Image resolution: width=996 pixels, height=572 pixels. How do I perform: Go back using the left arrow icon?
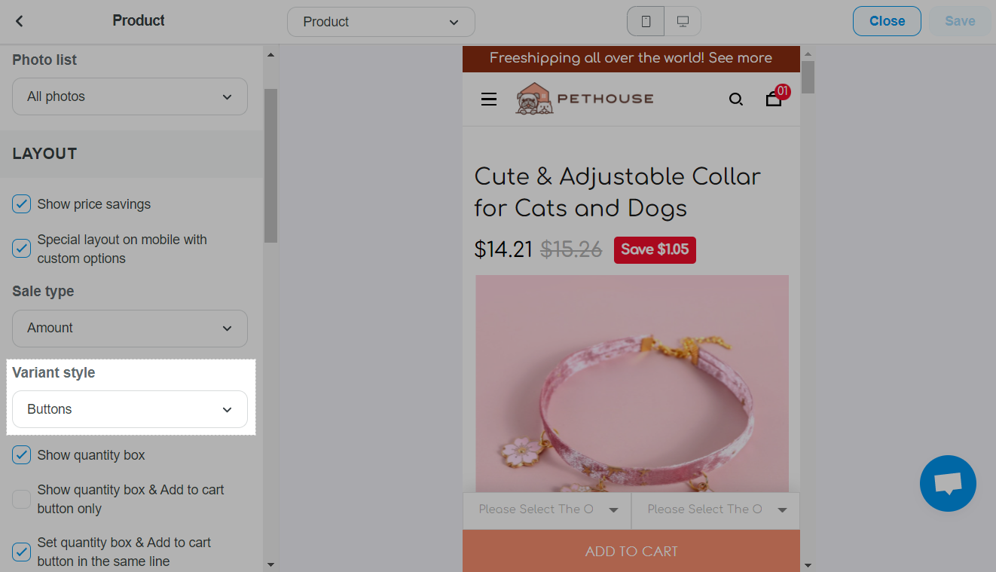pyautogui.click(x=20, y=21)
